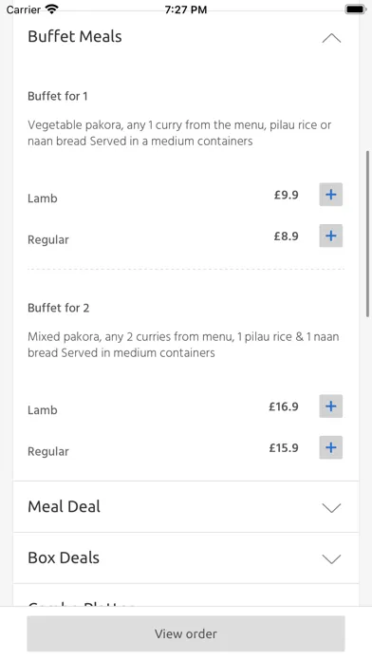This screenshot has height=661, width=372.
Task: Tap the partially visible section below Box Deals
Action: [186, 595]
